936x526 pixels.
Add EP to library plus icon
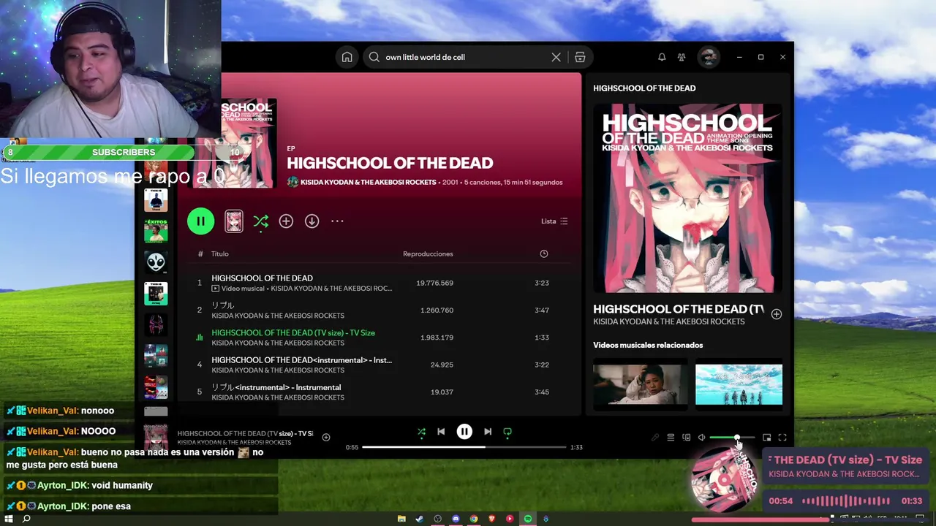[x=286, y=221]
